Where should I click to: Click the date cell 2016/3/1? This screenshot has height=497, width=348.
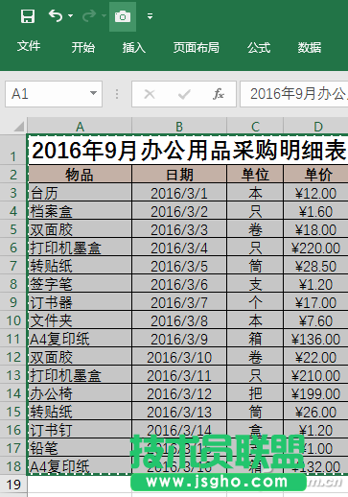point(179,193)
